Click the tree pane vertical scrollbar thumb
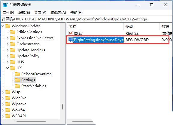The height and width of the screenshot is (125, 173). [x=62, y=107]
